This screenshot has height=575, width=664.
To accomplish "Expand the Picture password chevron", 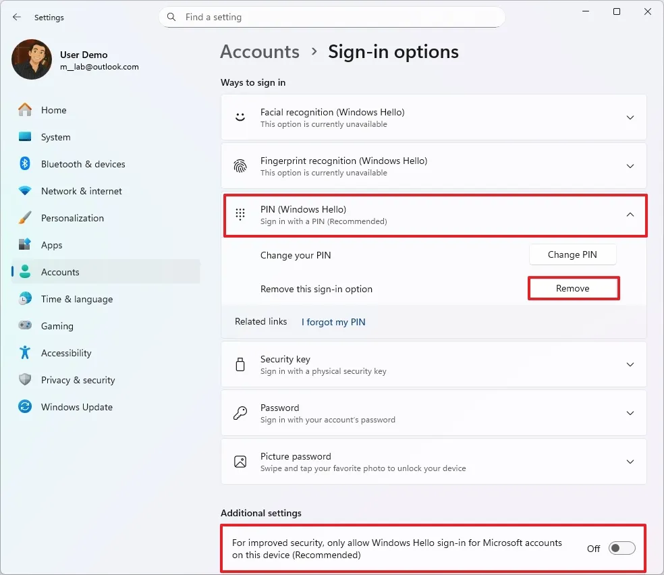I will (630, 462).
